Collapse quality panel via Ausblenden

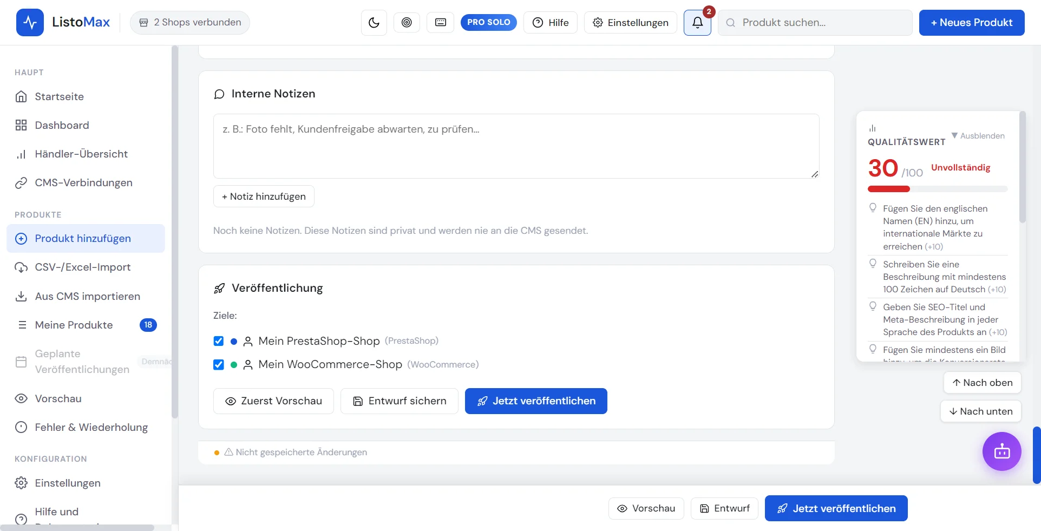(x=978, y=136)
